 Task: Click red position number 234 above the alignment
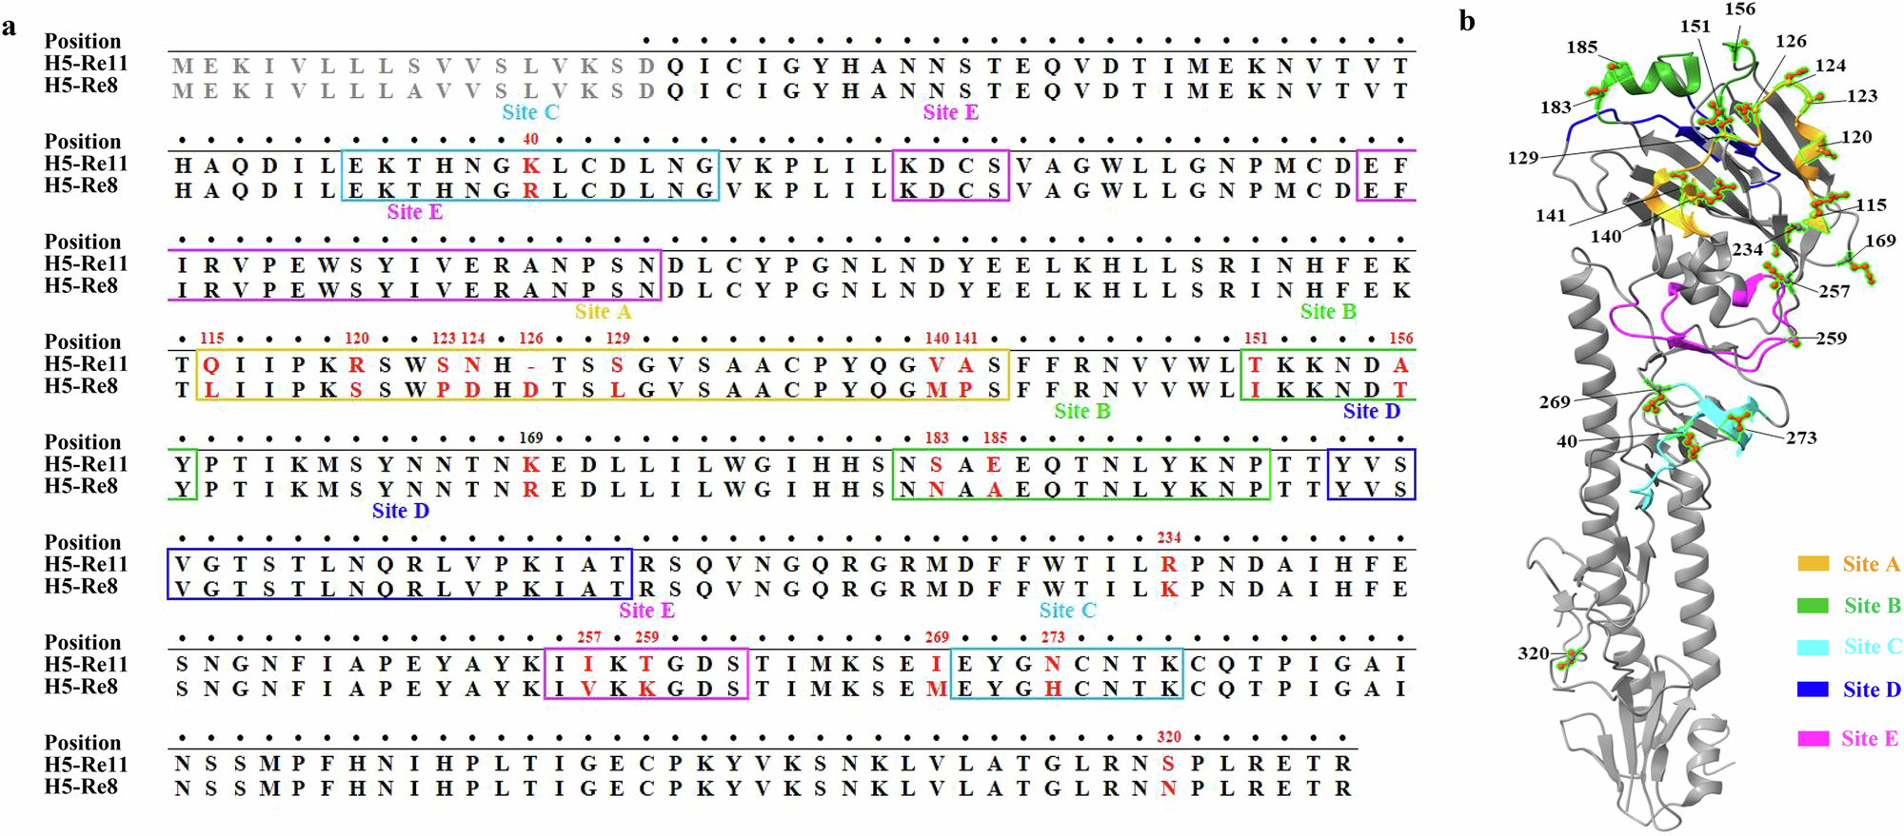(1169, 538)
